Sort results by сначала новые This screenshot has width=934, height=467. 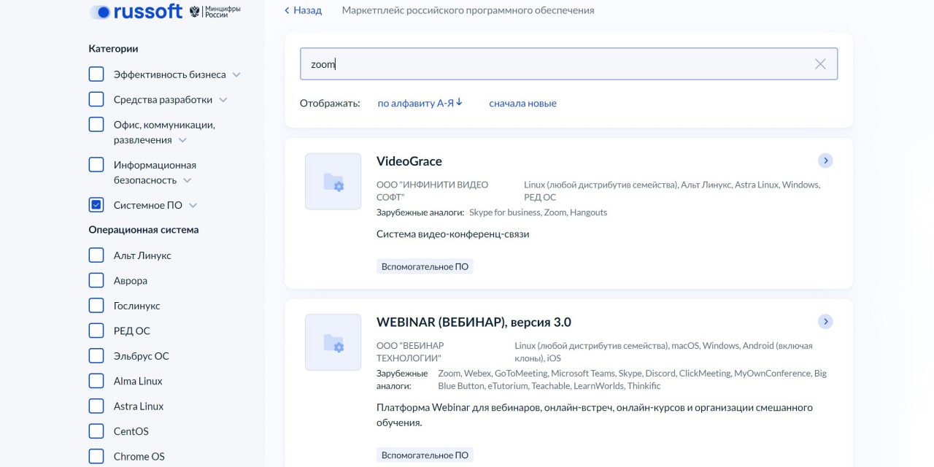pyautogui.click(x=522, y=104)
